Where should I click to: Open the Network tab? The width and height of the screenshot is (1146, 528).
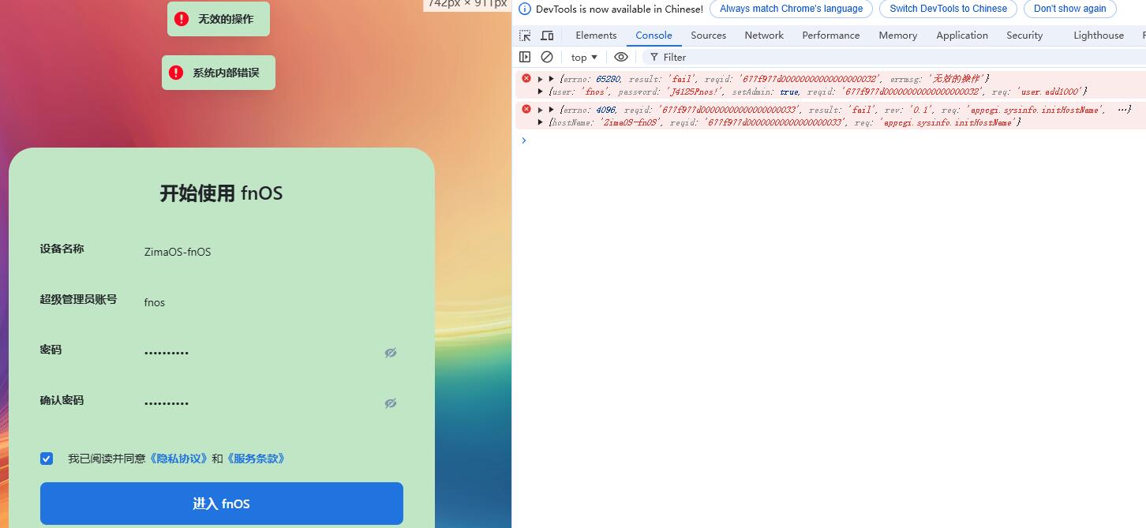pyautogui.click(x=764, y=36)
